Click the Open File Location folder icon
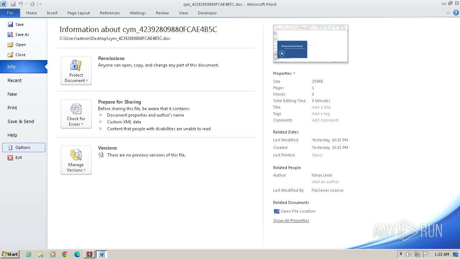460x259 pixels. [276, 212]
